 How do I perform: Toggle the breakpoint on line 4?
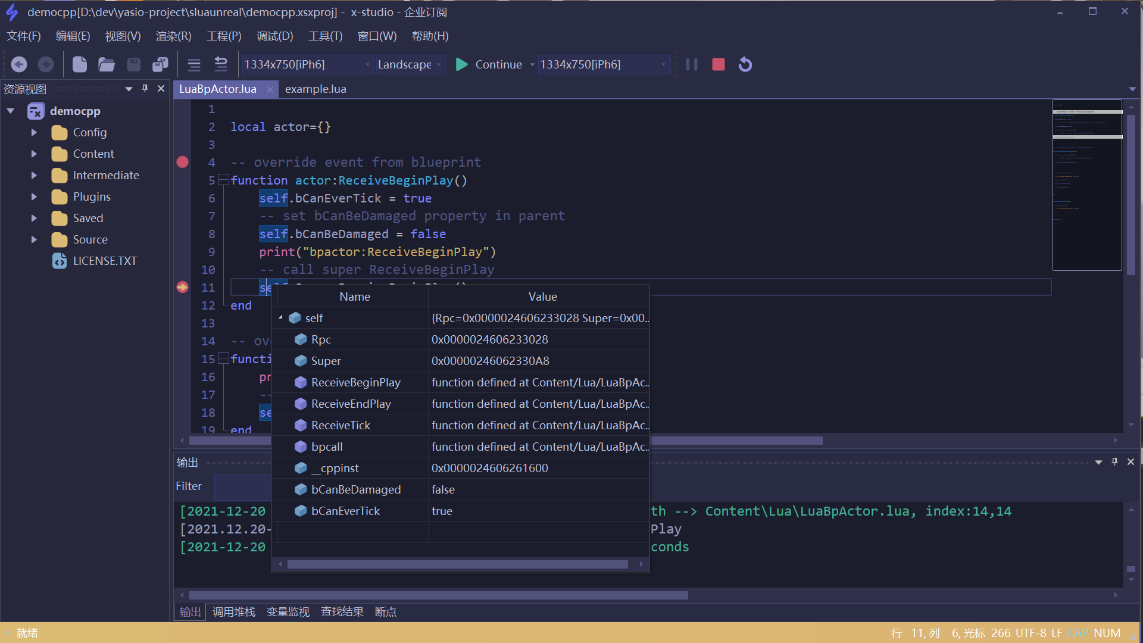(x=183, y=162)
